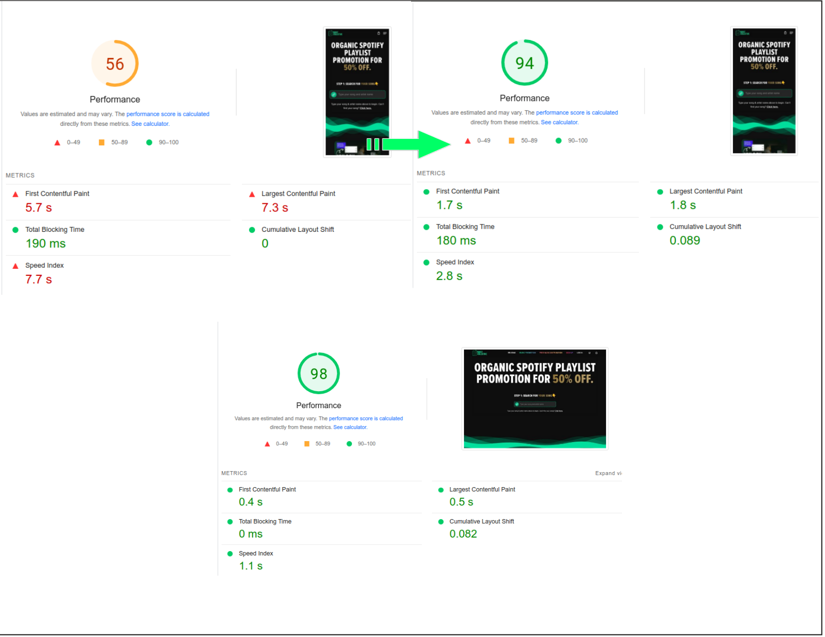
Task: Select the '0.082' Cumulative Layout Shift value
Action: [463, 534]
